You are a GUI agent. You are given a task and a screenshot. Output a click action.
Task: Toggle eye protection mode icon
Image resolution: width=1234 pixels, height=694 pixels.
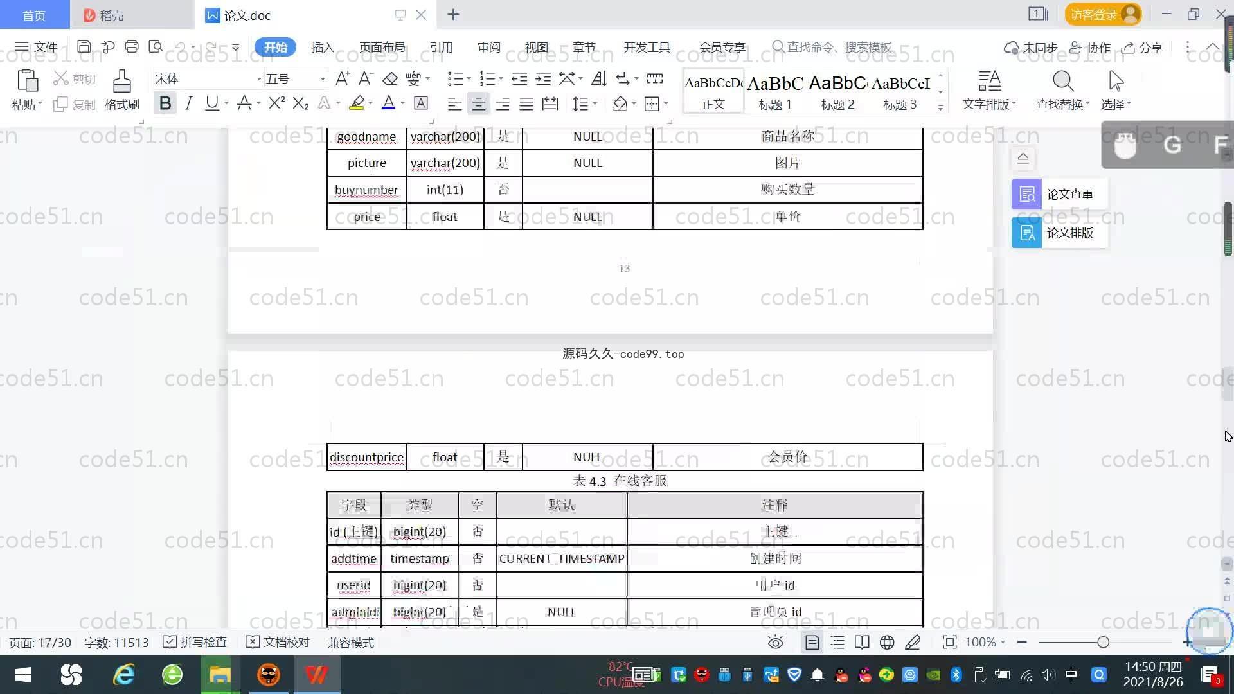tap(776, 643)
